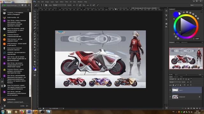This screenshot has height=114, width=204.
Task: Toggle lock all in the Layers panel
Action: pyautogui.click(x=180, y=85)
